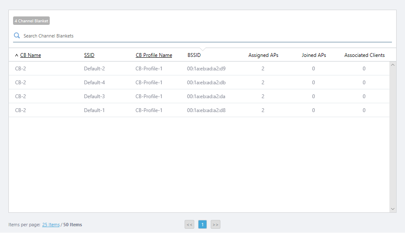Sort table by CB Name column
This screenshot has height=233, width=405.
pyautogui.click(x=30, y=55)
